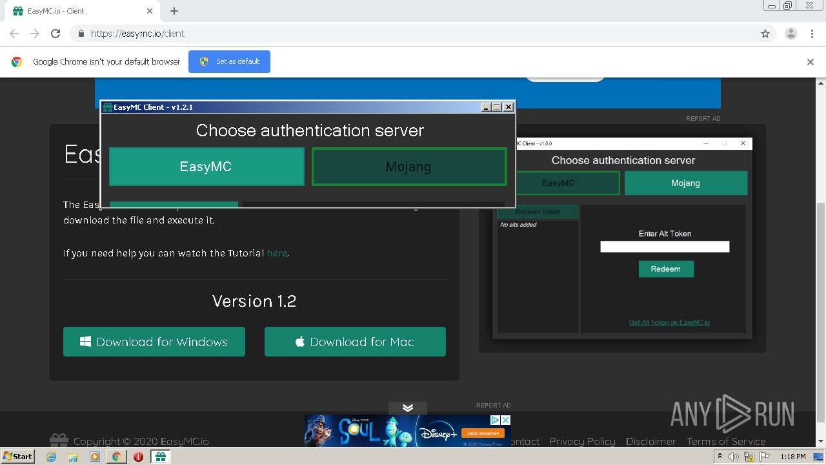Click the browser forward arrow
This screenshot has width=826, height=465.
coord(35,34)
